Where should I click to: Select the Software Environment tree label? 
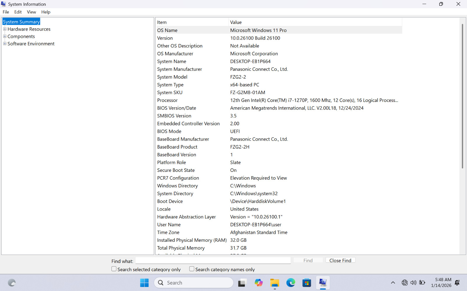pos(31,44)
